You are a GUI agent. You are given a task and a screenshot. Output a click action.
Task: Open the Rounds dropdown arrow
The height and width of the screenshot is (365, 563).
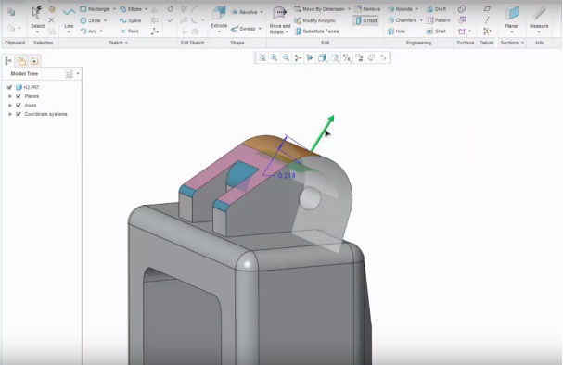[x=416, y=9]
